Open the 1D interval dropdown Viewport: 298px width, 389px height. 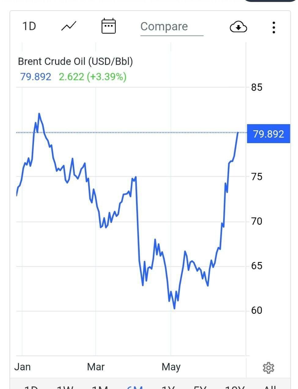click(x=29, y=26)
